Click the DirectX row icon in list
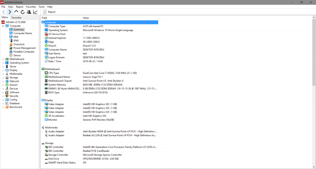The height and width of the screenshot is (169, 316). [x=46, y=46]
